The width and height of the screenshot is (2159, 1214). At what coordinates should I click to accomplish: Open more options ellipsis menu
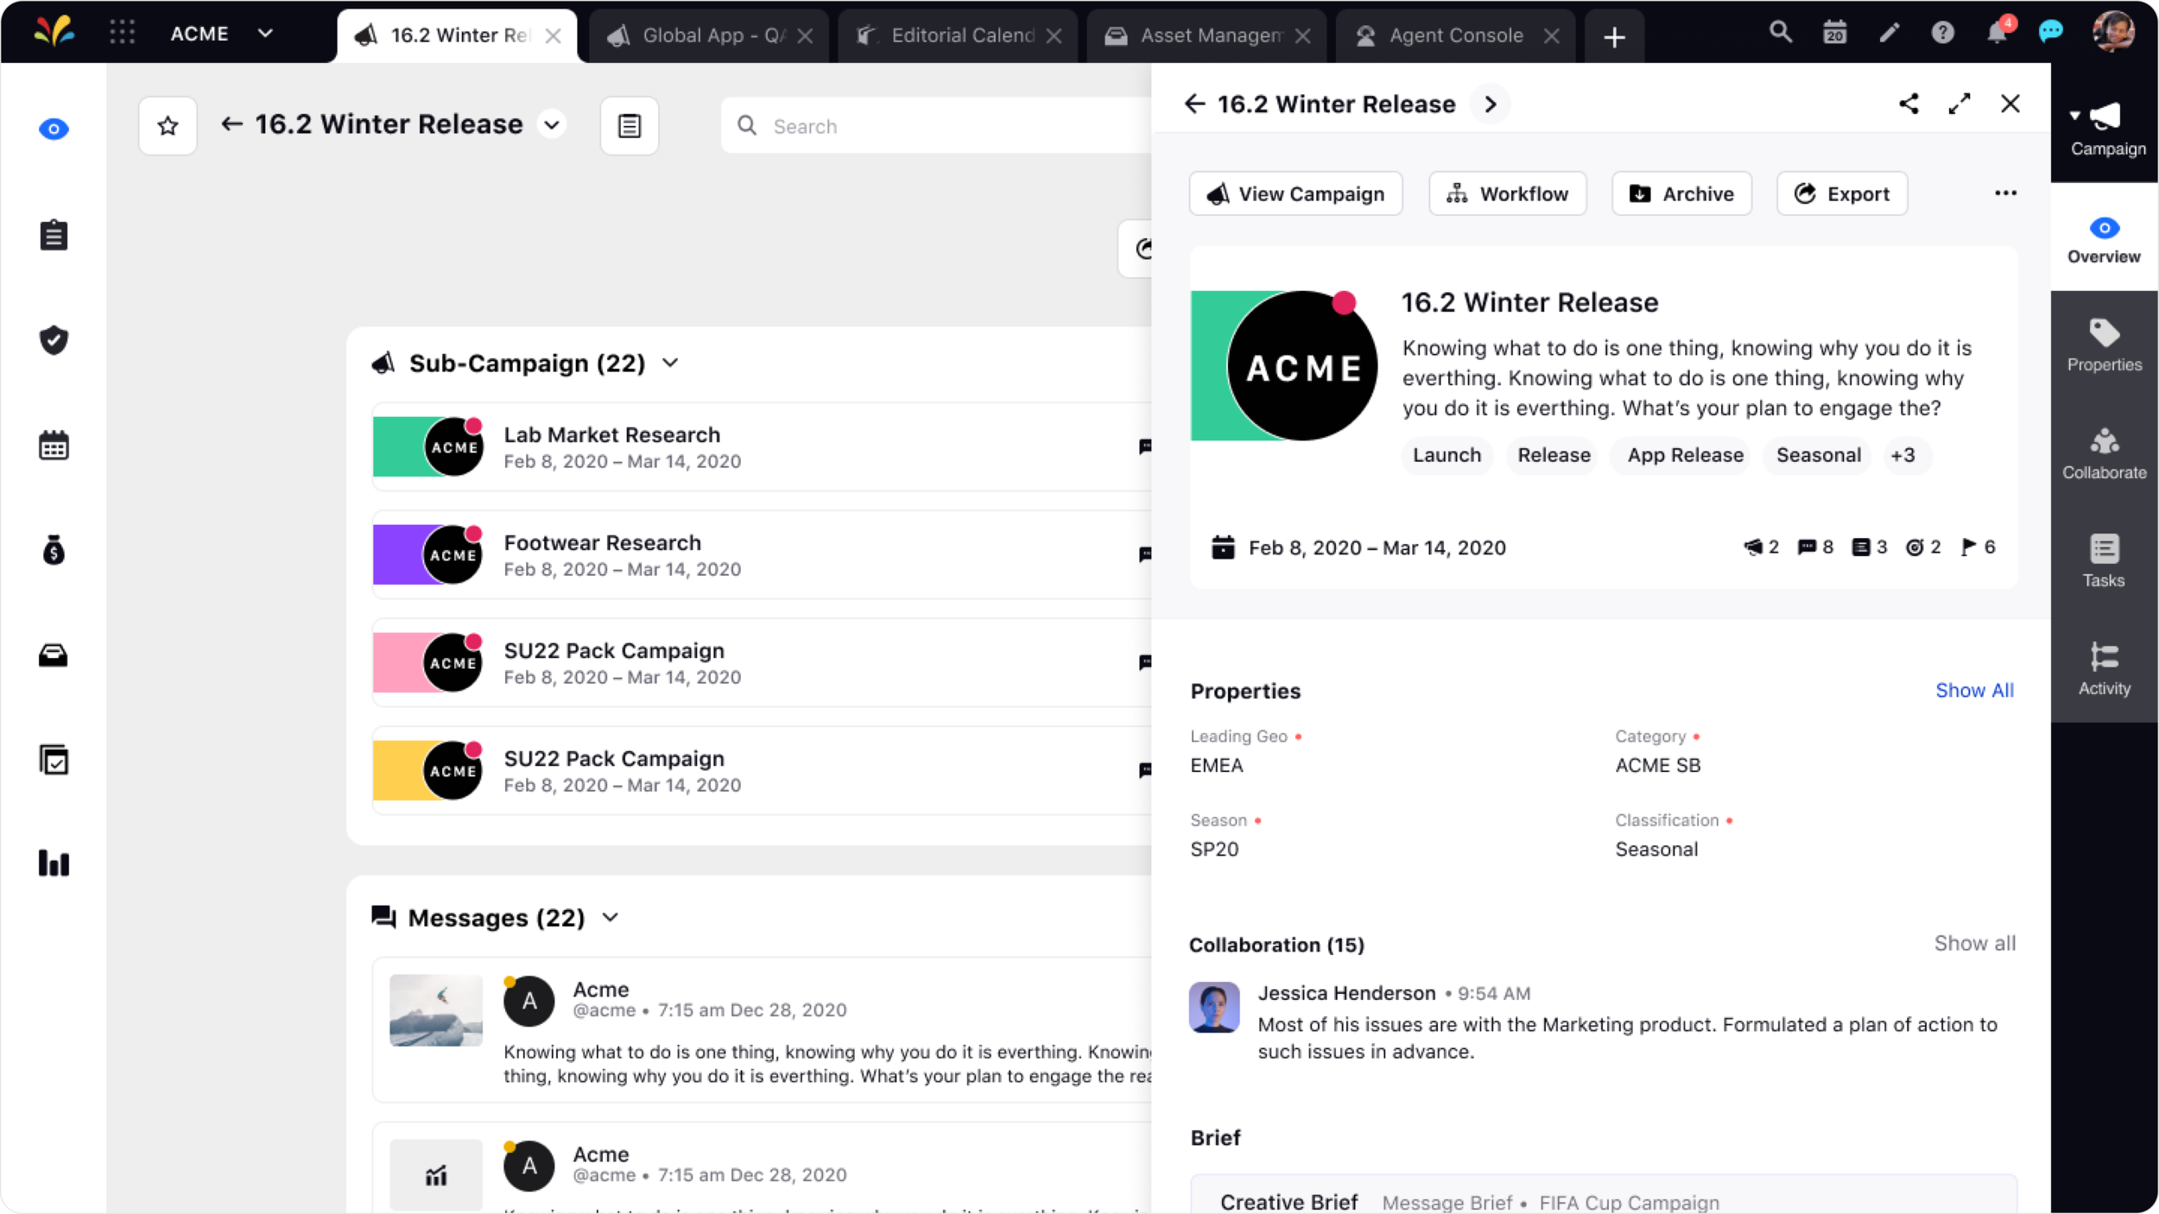coord(2005,193)
